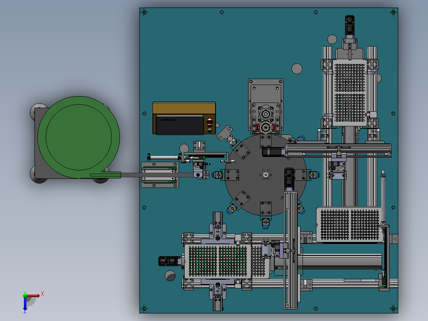Select the gray round post near bottom-left motor
Viewport: 428px width, 321px height.
[170, 276]
